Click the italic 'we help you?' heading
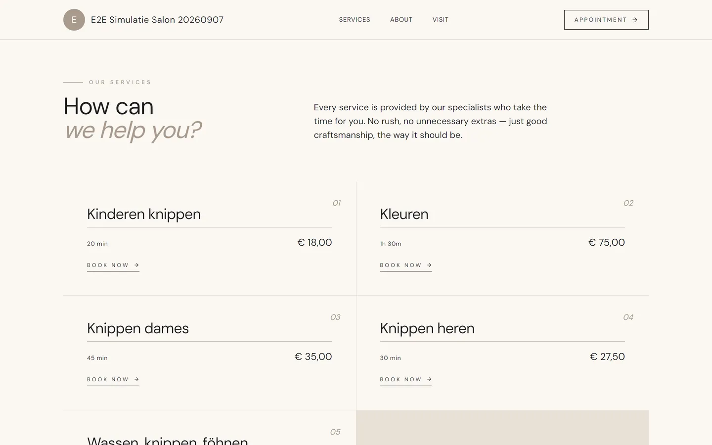Viewport: 712px width, 445px height. [x=133, y=130]
